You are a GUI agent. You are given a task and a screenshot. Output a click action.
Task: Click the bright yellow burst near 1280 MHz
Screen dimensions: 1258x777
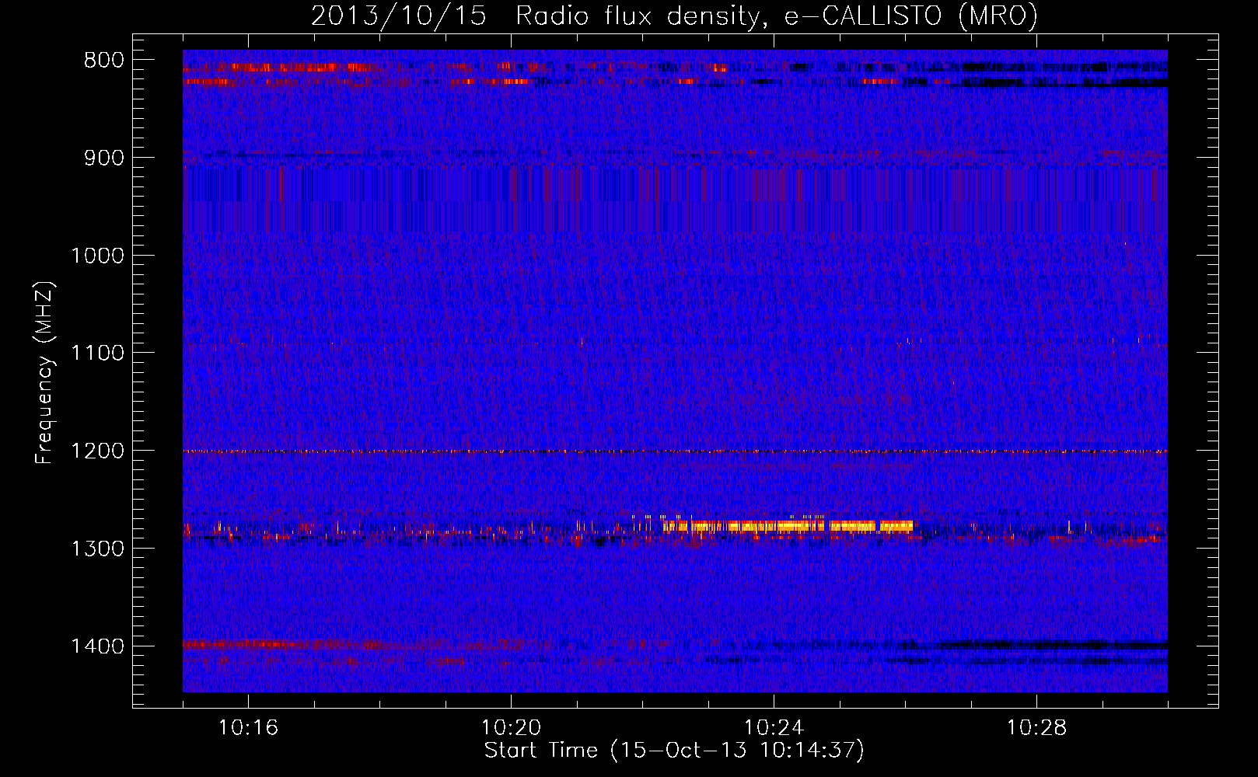point(787,526)
